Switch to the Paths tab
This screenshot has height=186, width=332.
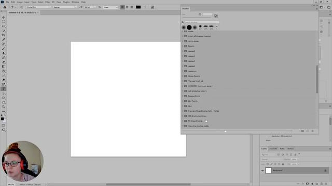(282, 149)
